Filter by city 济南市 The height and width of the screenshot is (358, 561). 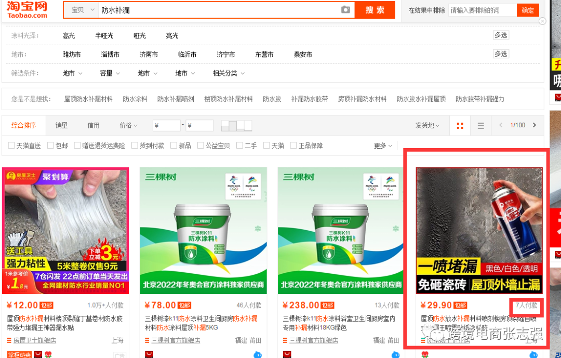149,55
